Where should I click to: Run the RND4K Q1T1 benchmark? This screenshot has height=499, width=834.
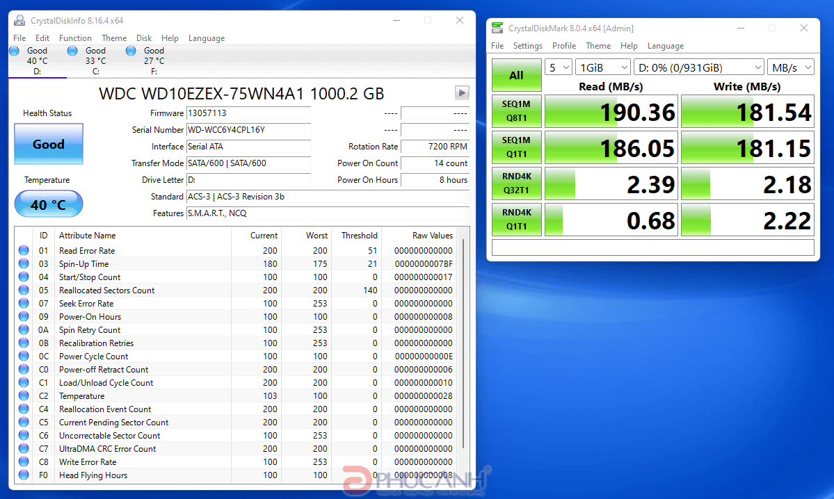click(516, 220)
